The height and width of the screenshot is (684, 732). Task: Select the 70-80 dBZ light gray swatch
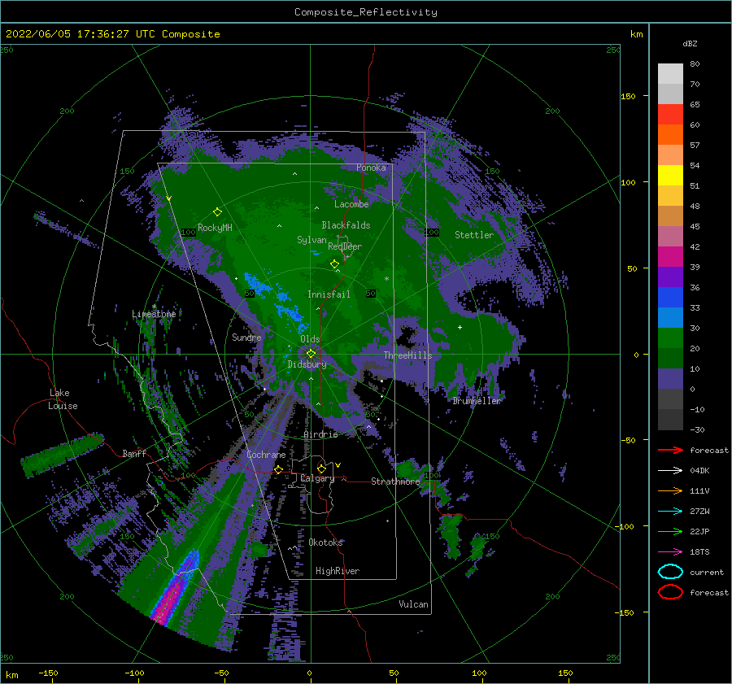tap(670, 74)
